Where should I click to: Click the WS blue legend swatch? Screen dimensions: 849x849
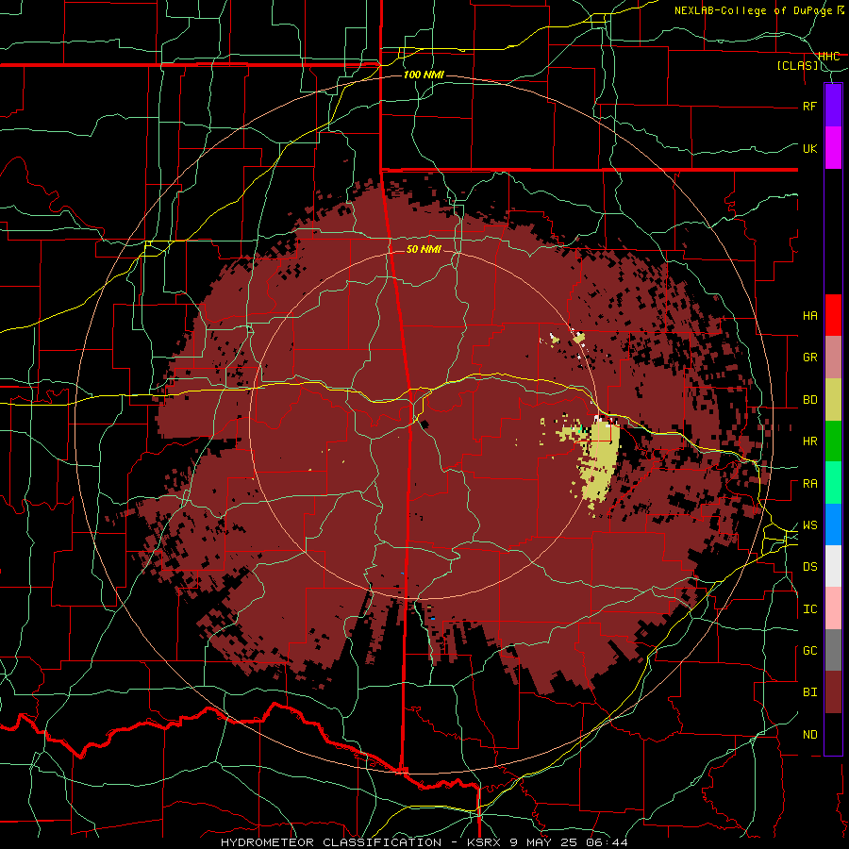(x=833, y=524)
